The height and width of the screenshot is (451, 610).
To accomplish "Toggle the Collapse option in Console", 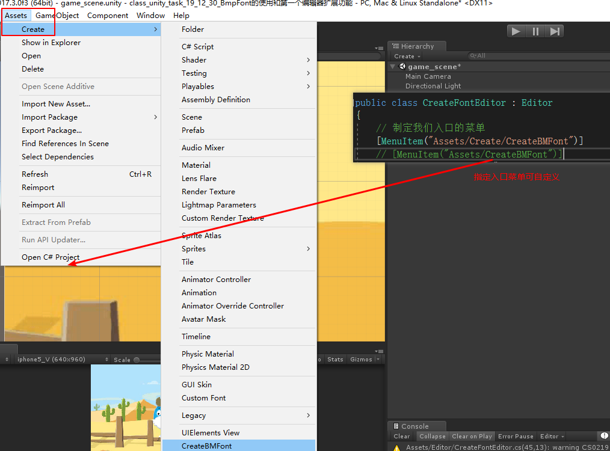I will (433, 436).
